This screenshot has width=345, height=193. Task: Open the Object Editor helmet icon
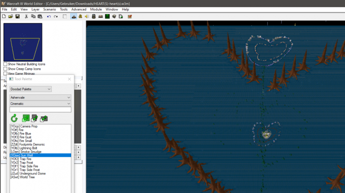[x=94, y=16]
